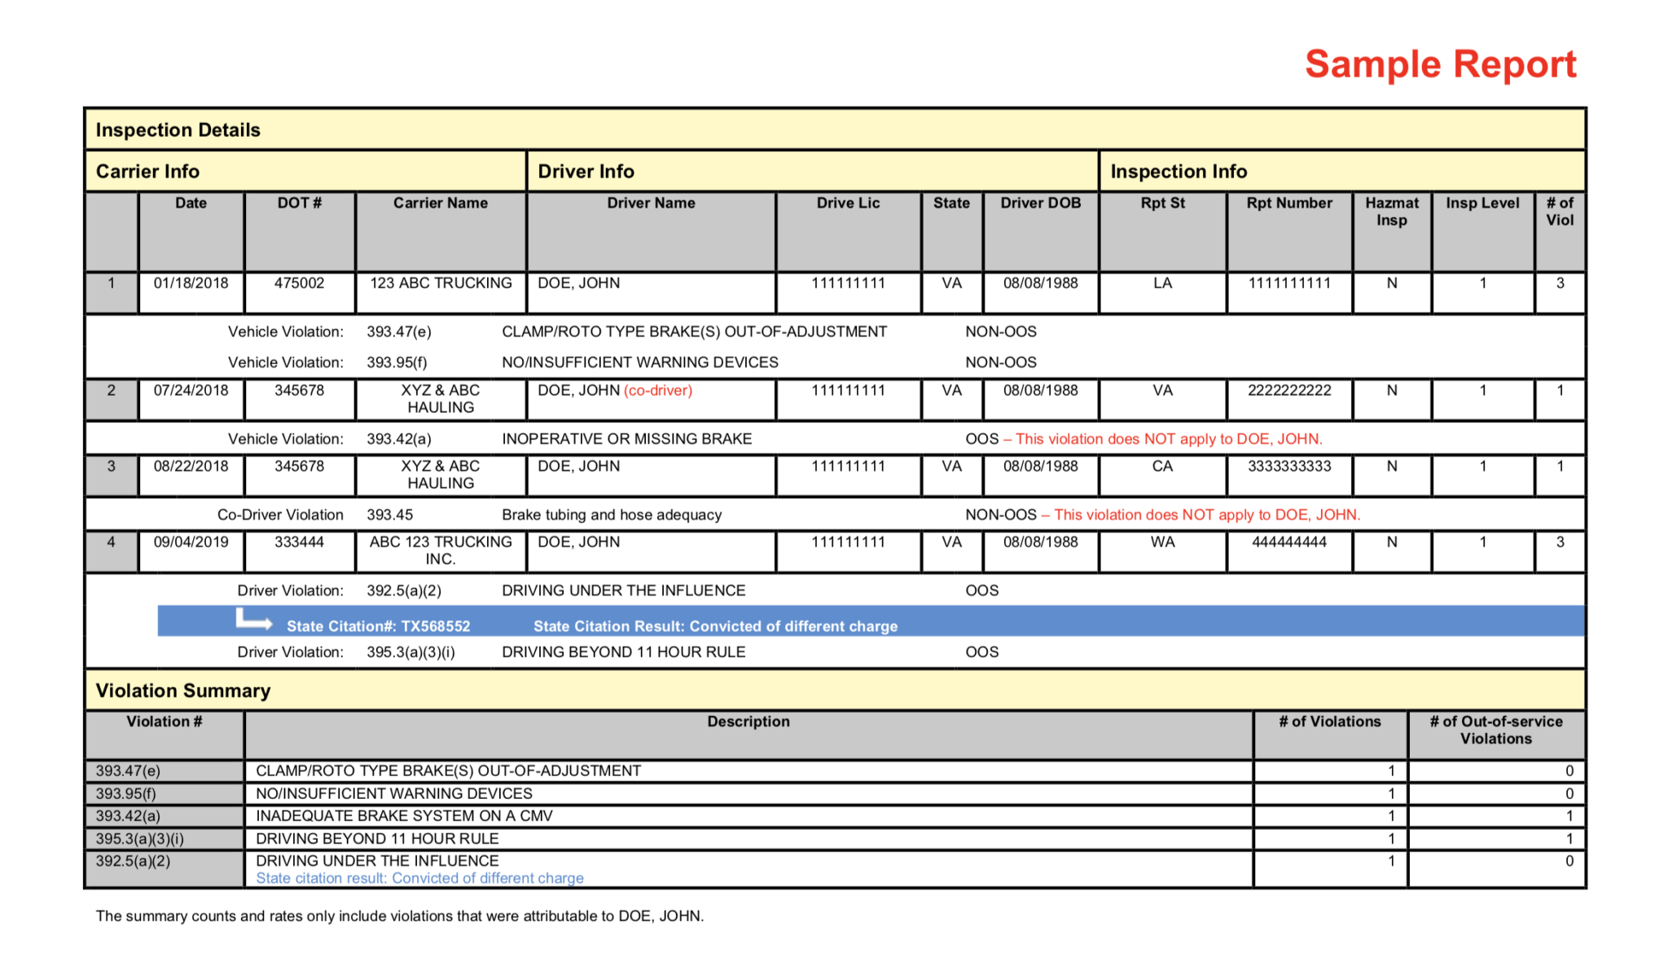Click the Rpt Number column header
The width and height of the screenshot is (1668, 957).
1288,204
